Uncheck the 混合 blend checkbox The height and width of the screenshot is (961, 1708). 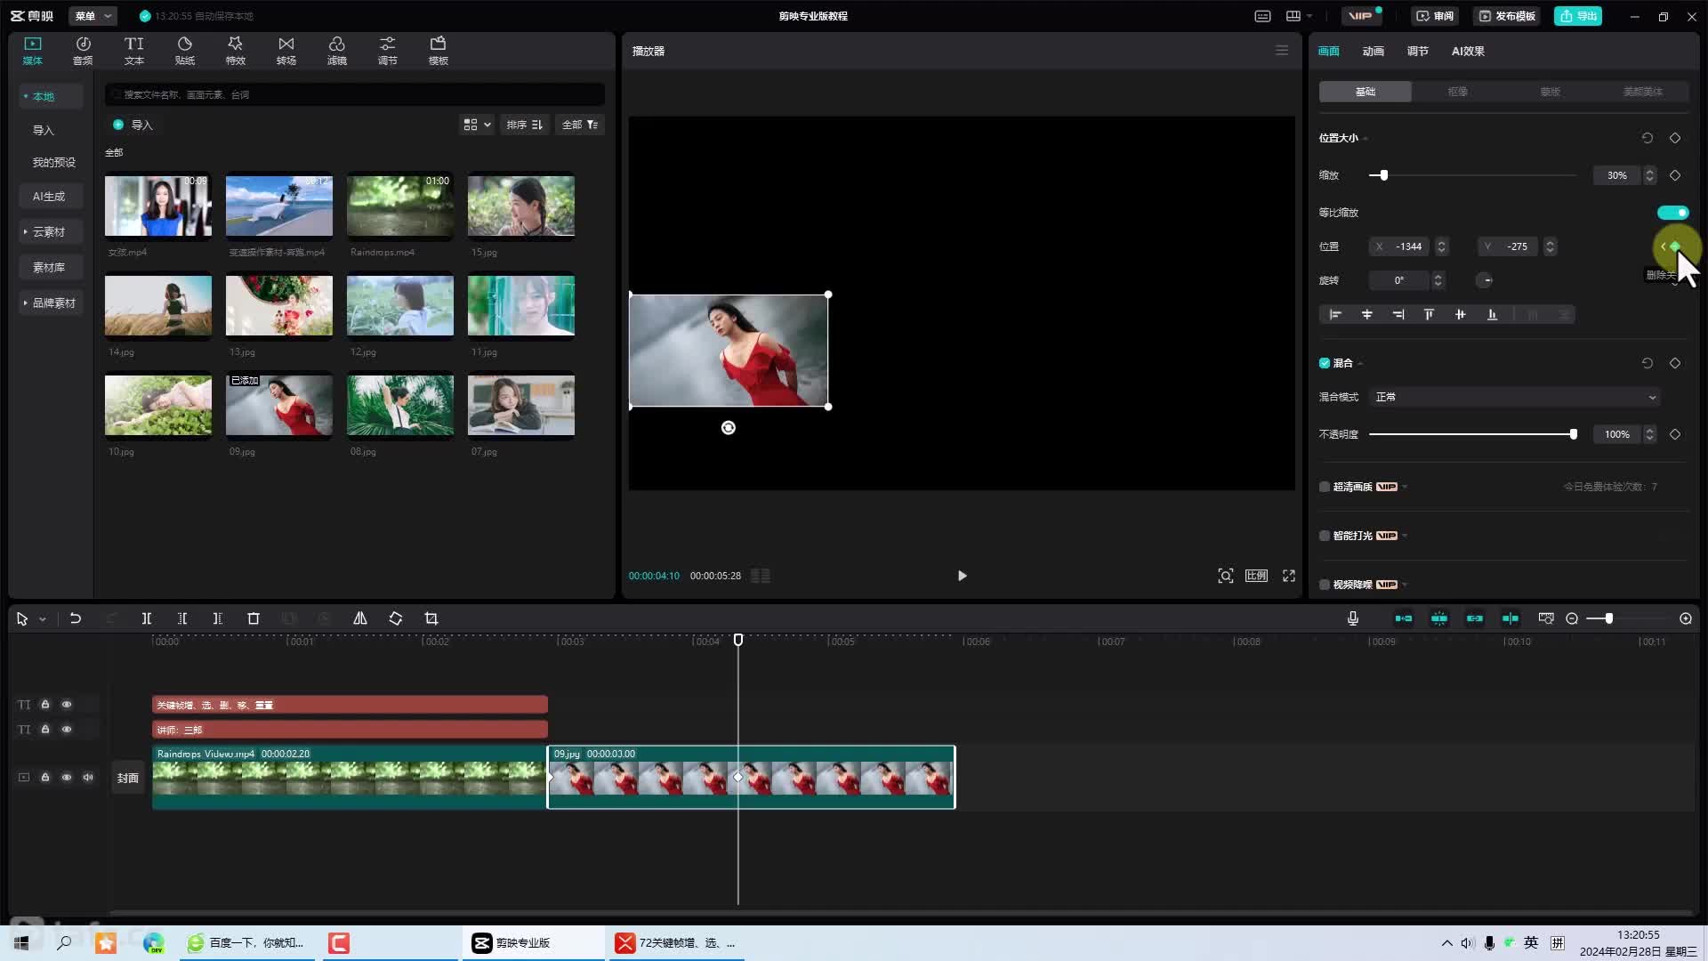[1325, 363]
